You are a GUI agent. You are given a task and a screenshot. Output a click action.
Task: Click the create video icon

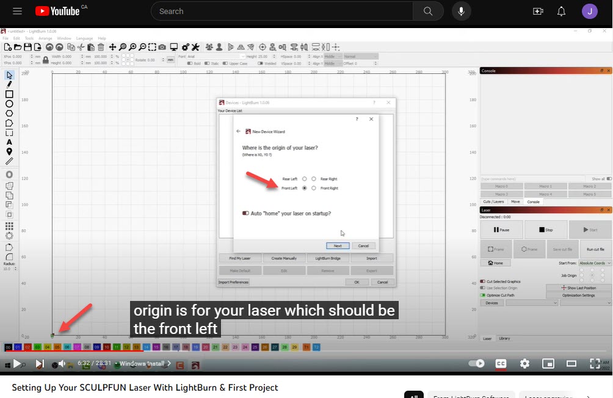coord(538,12)
